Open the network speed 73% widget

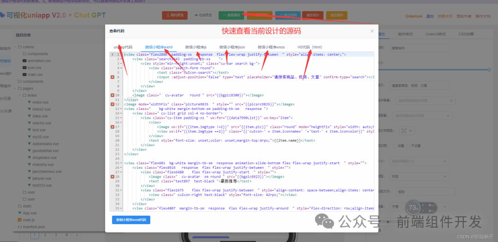point(421,208)
